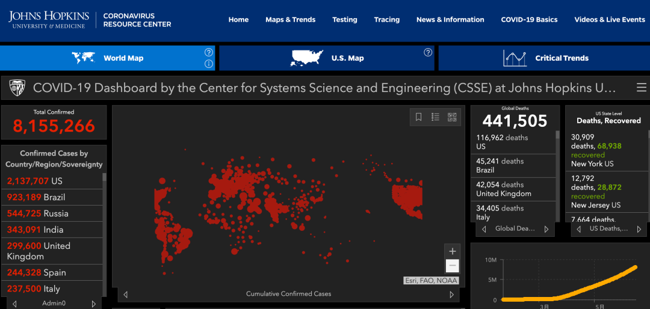Open the World Map help question-mark icon
Screen dimensions: 650x309
208,52
